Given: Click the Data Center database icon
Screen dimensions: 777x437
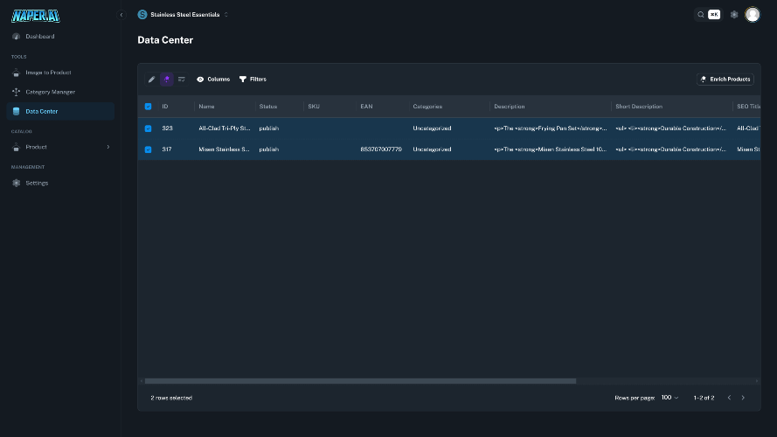Looking at the screenshot, I should 16,112.
